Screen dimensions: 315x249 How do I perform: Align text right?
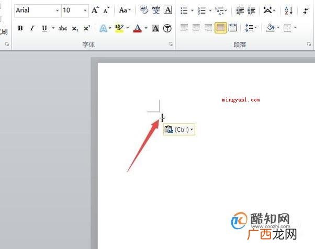tap(208, 28)
